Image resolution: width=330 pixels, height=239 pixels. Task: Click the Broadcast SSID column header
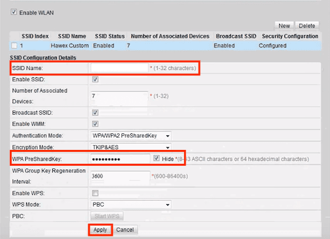(x=236, y=36)
